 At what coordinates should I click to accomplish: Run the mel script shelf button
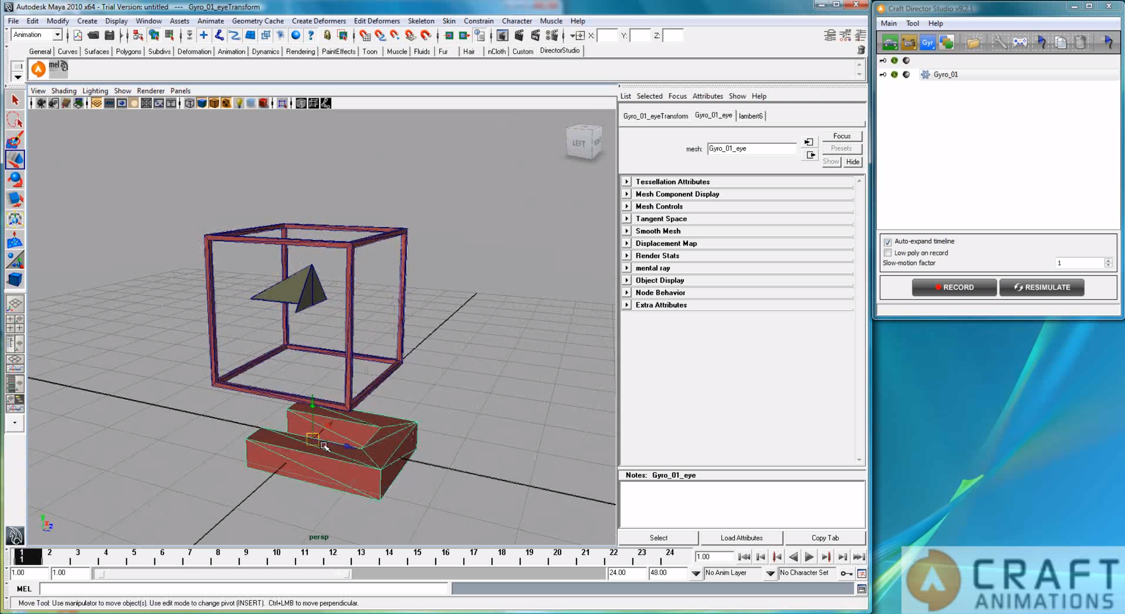coord(58,69)
